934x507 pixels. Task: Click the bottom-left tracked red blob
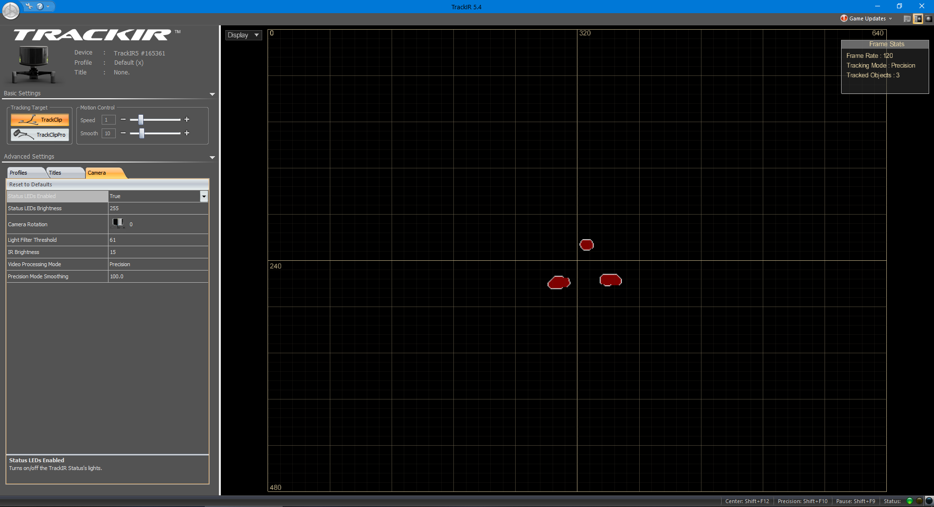click(559, 282)
